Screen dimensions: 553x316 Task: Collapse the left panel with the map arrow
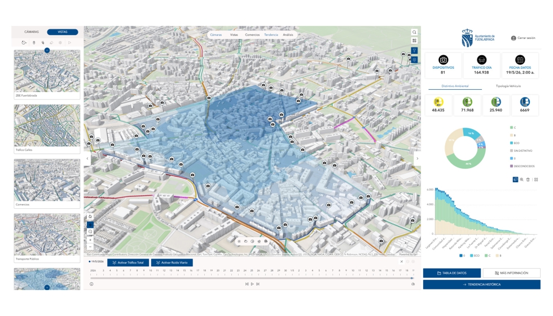click(87, 159)
